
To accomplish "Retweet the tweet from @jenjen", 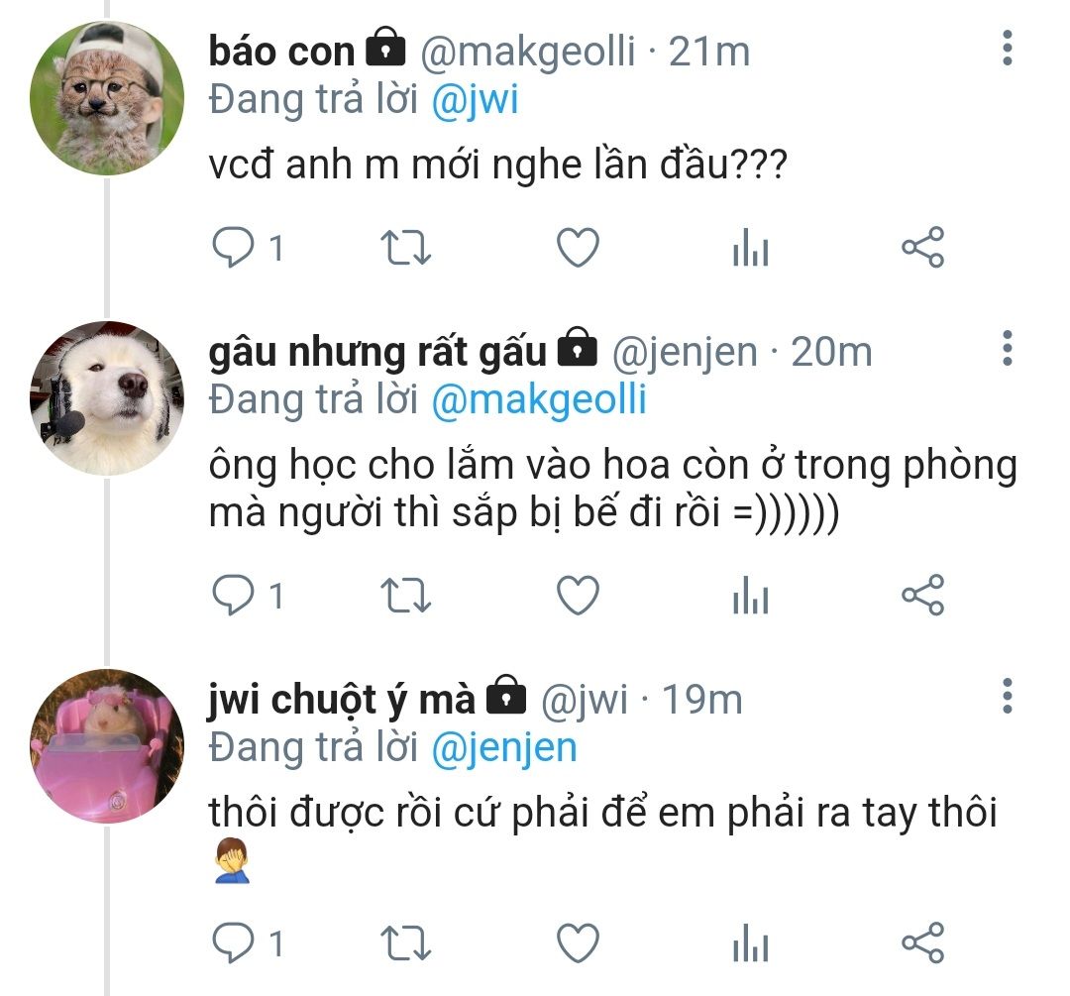I will click(x=405, y=596).
